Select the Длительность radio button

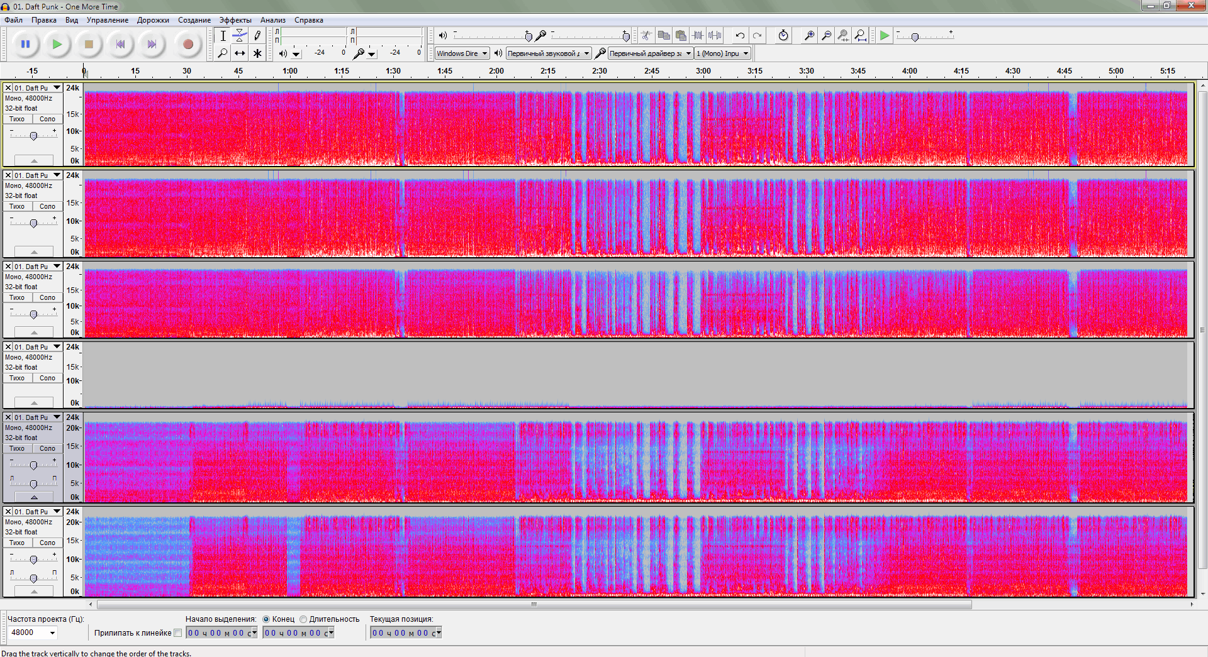coord(303,619)
